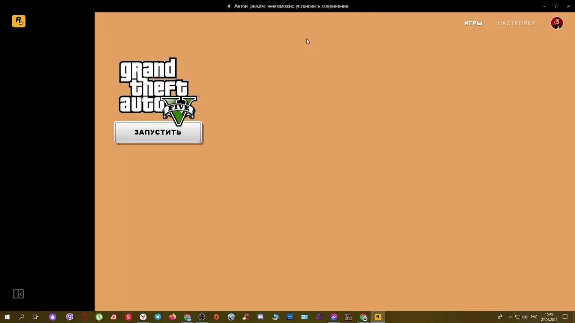Screen dimensions: 575x323
Task: Open the НАСТРОЙКИ tab
Action: click(517, 23)
